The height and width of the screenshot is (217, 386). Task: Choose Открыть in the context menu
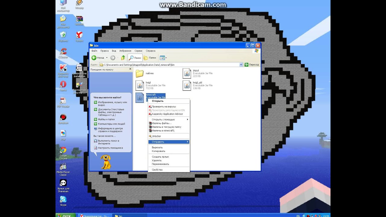pyautogui.click(x=169, y=101)
